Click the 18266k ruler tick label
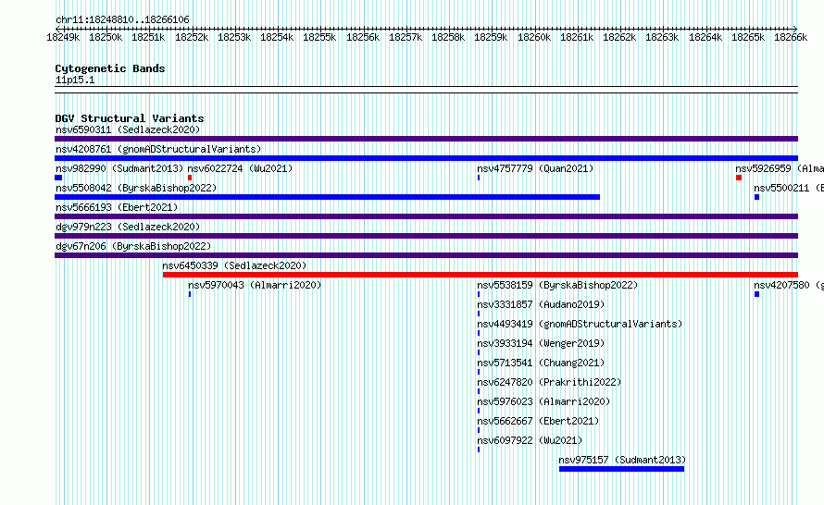 pyautogui.click(x=791, y=37)
